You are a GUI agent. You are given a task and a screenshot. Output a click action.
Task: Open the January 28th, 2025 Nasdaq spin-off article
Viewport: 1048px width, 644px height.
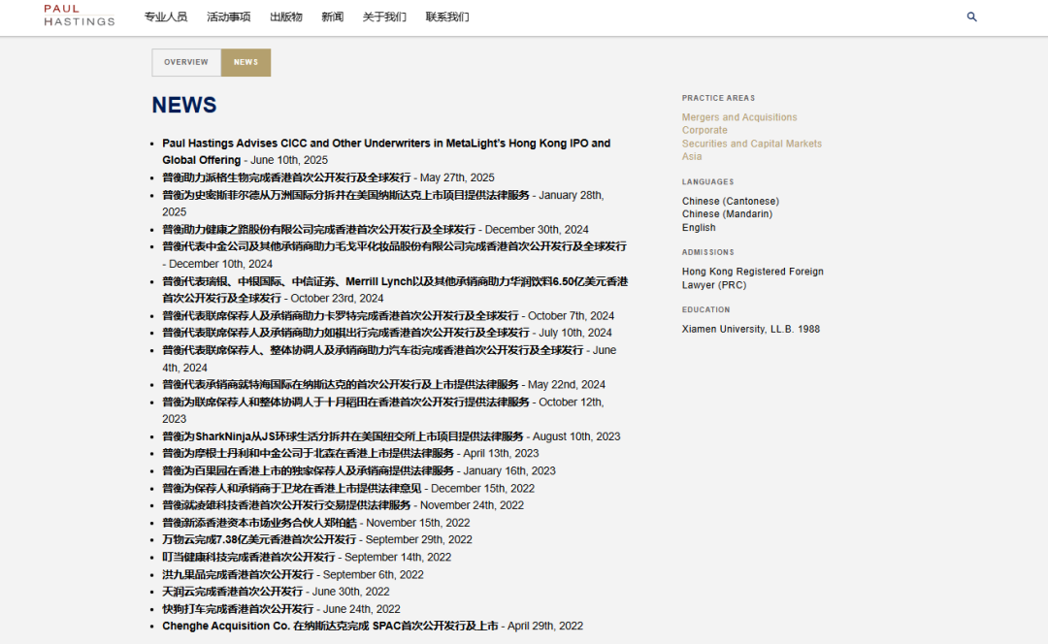click(x=345, y=195)
